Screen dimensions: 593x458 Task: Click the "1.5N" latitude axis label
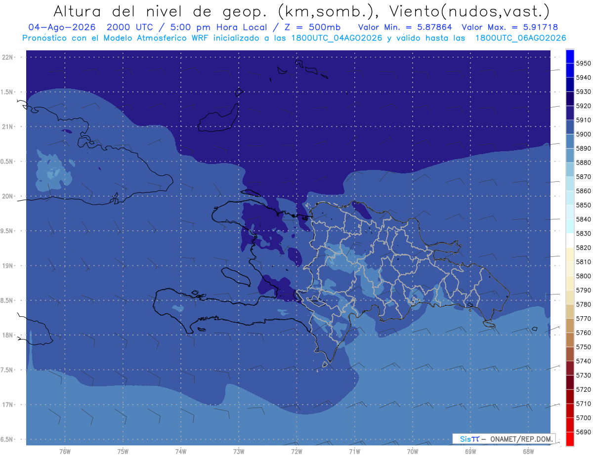click(7, 92)
